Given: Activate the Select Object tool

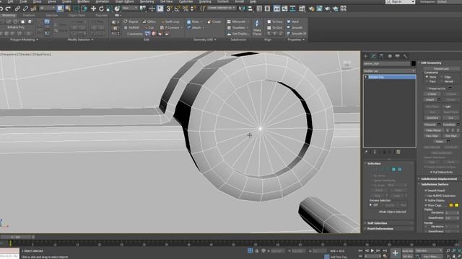Looking at the screenshot, I should 60,9.
